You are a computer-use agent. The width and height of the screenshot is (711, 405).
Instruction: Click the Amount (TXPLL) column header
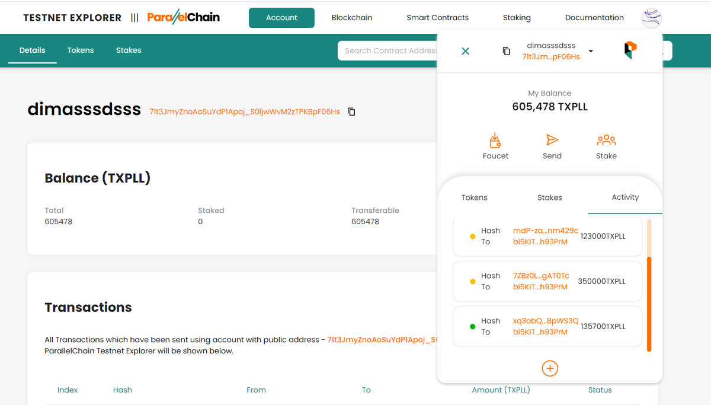(x=501, y=390)
